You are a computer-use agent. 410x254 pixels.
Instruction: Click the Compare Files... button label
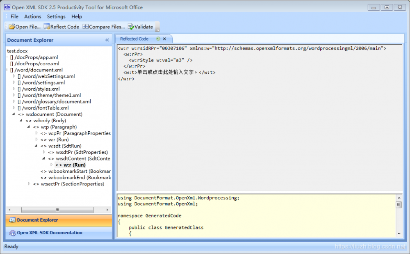click(107, 27)
